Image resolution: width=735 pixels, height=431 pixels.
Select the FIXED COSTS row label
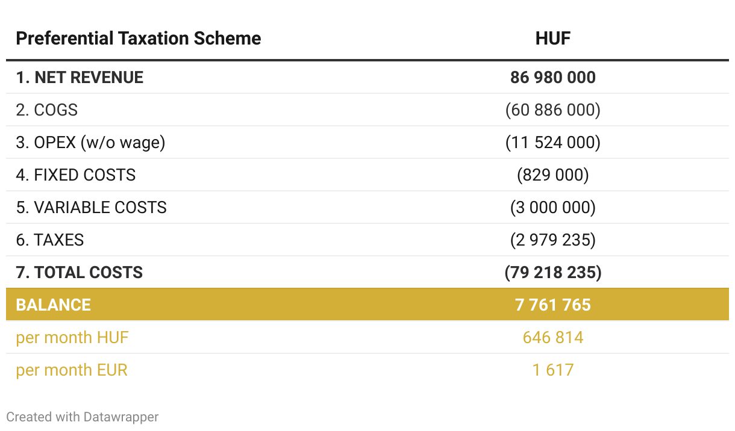click(x=76, y=175)
